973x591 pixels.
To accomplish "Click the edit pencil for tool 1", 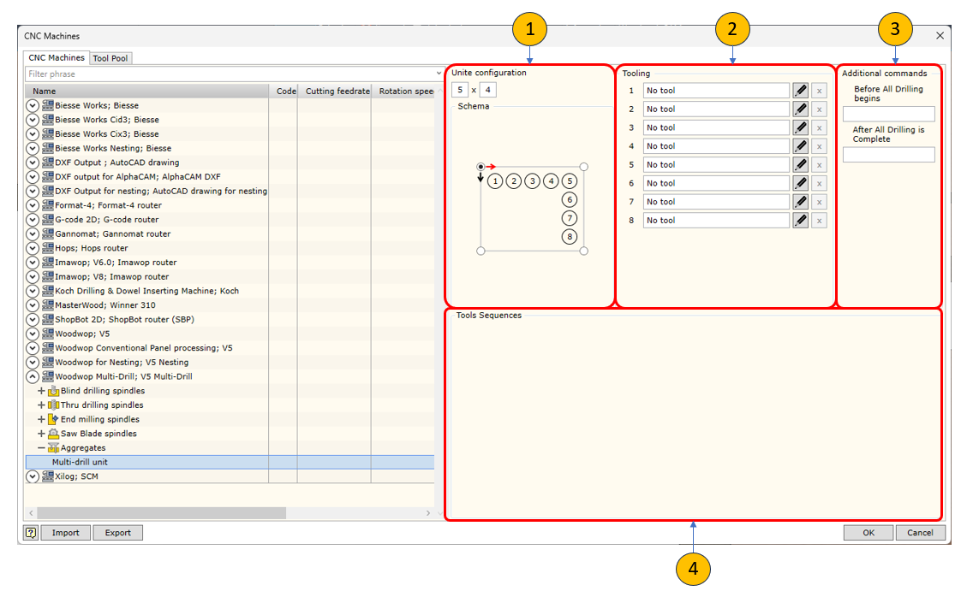I will pyautogui.click(x=801, y=91).
